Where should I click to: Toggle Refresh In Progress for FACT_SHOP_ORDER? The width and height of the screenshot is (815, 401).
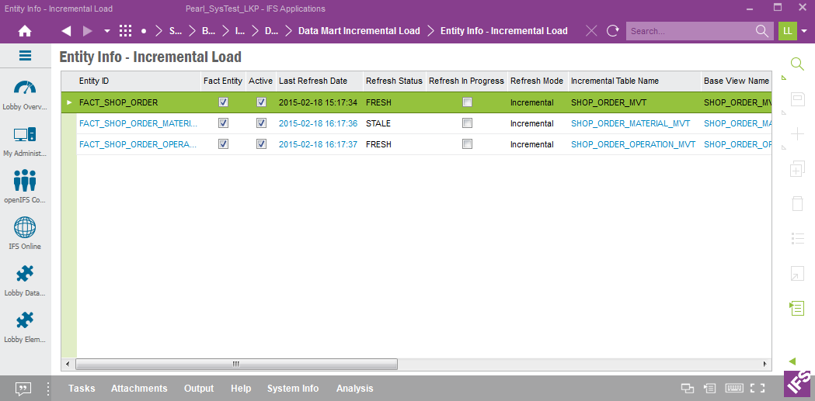[x=467, y=102]
